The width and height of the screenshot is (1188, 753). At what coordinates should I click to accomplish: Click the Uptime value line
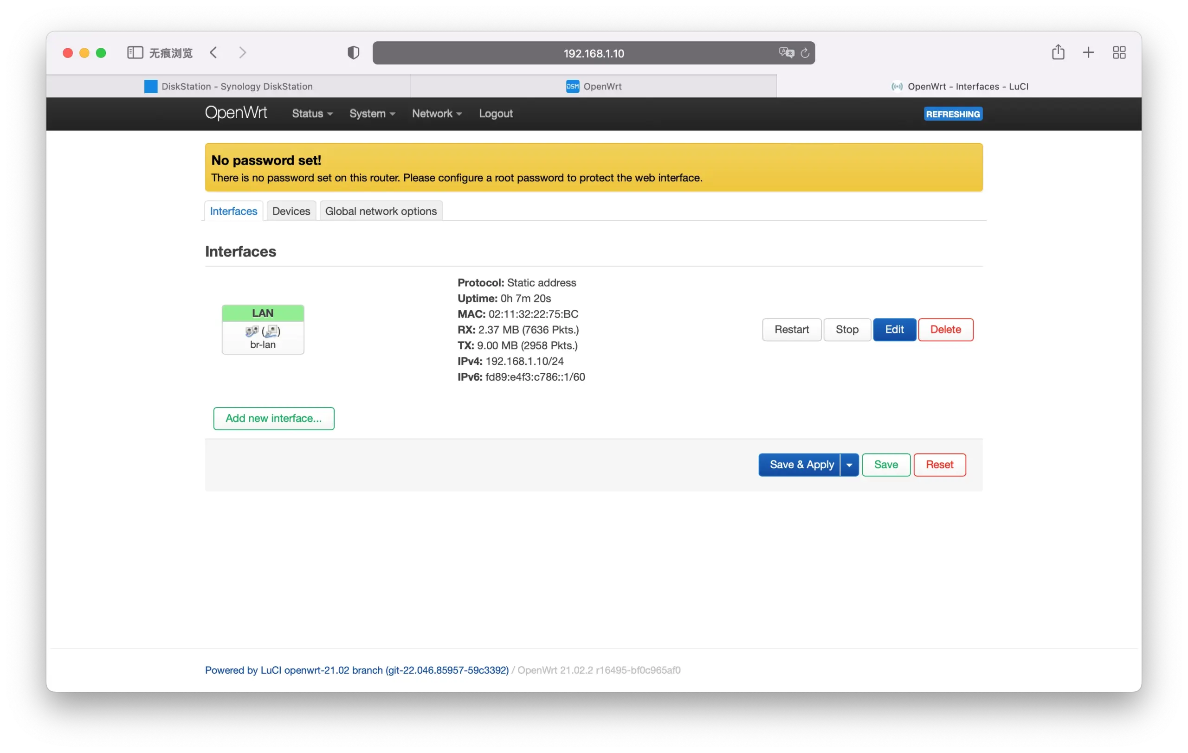(x=504, y=299)
